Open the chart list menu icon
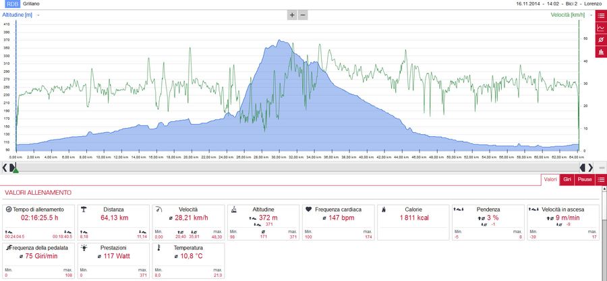This screenshot has width=607, height=281. coord(601,16)
